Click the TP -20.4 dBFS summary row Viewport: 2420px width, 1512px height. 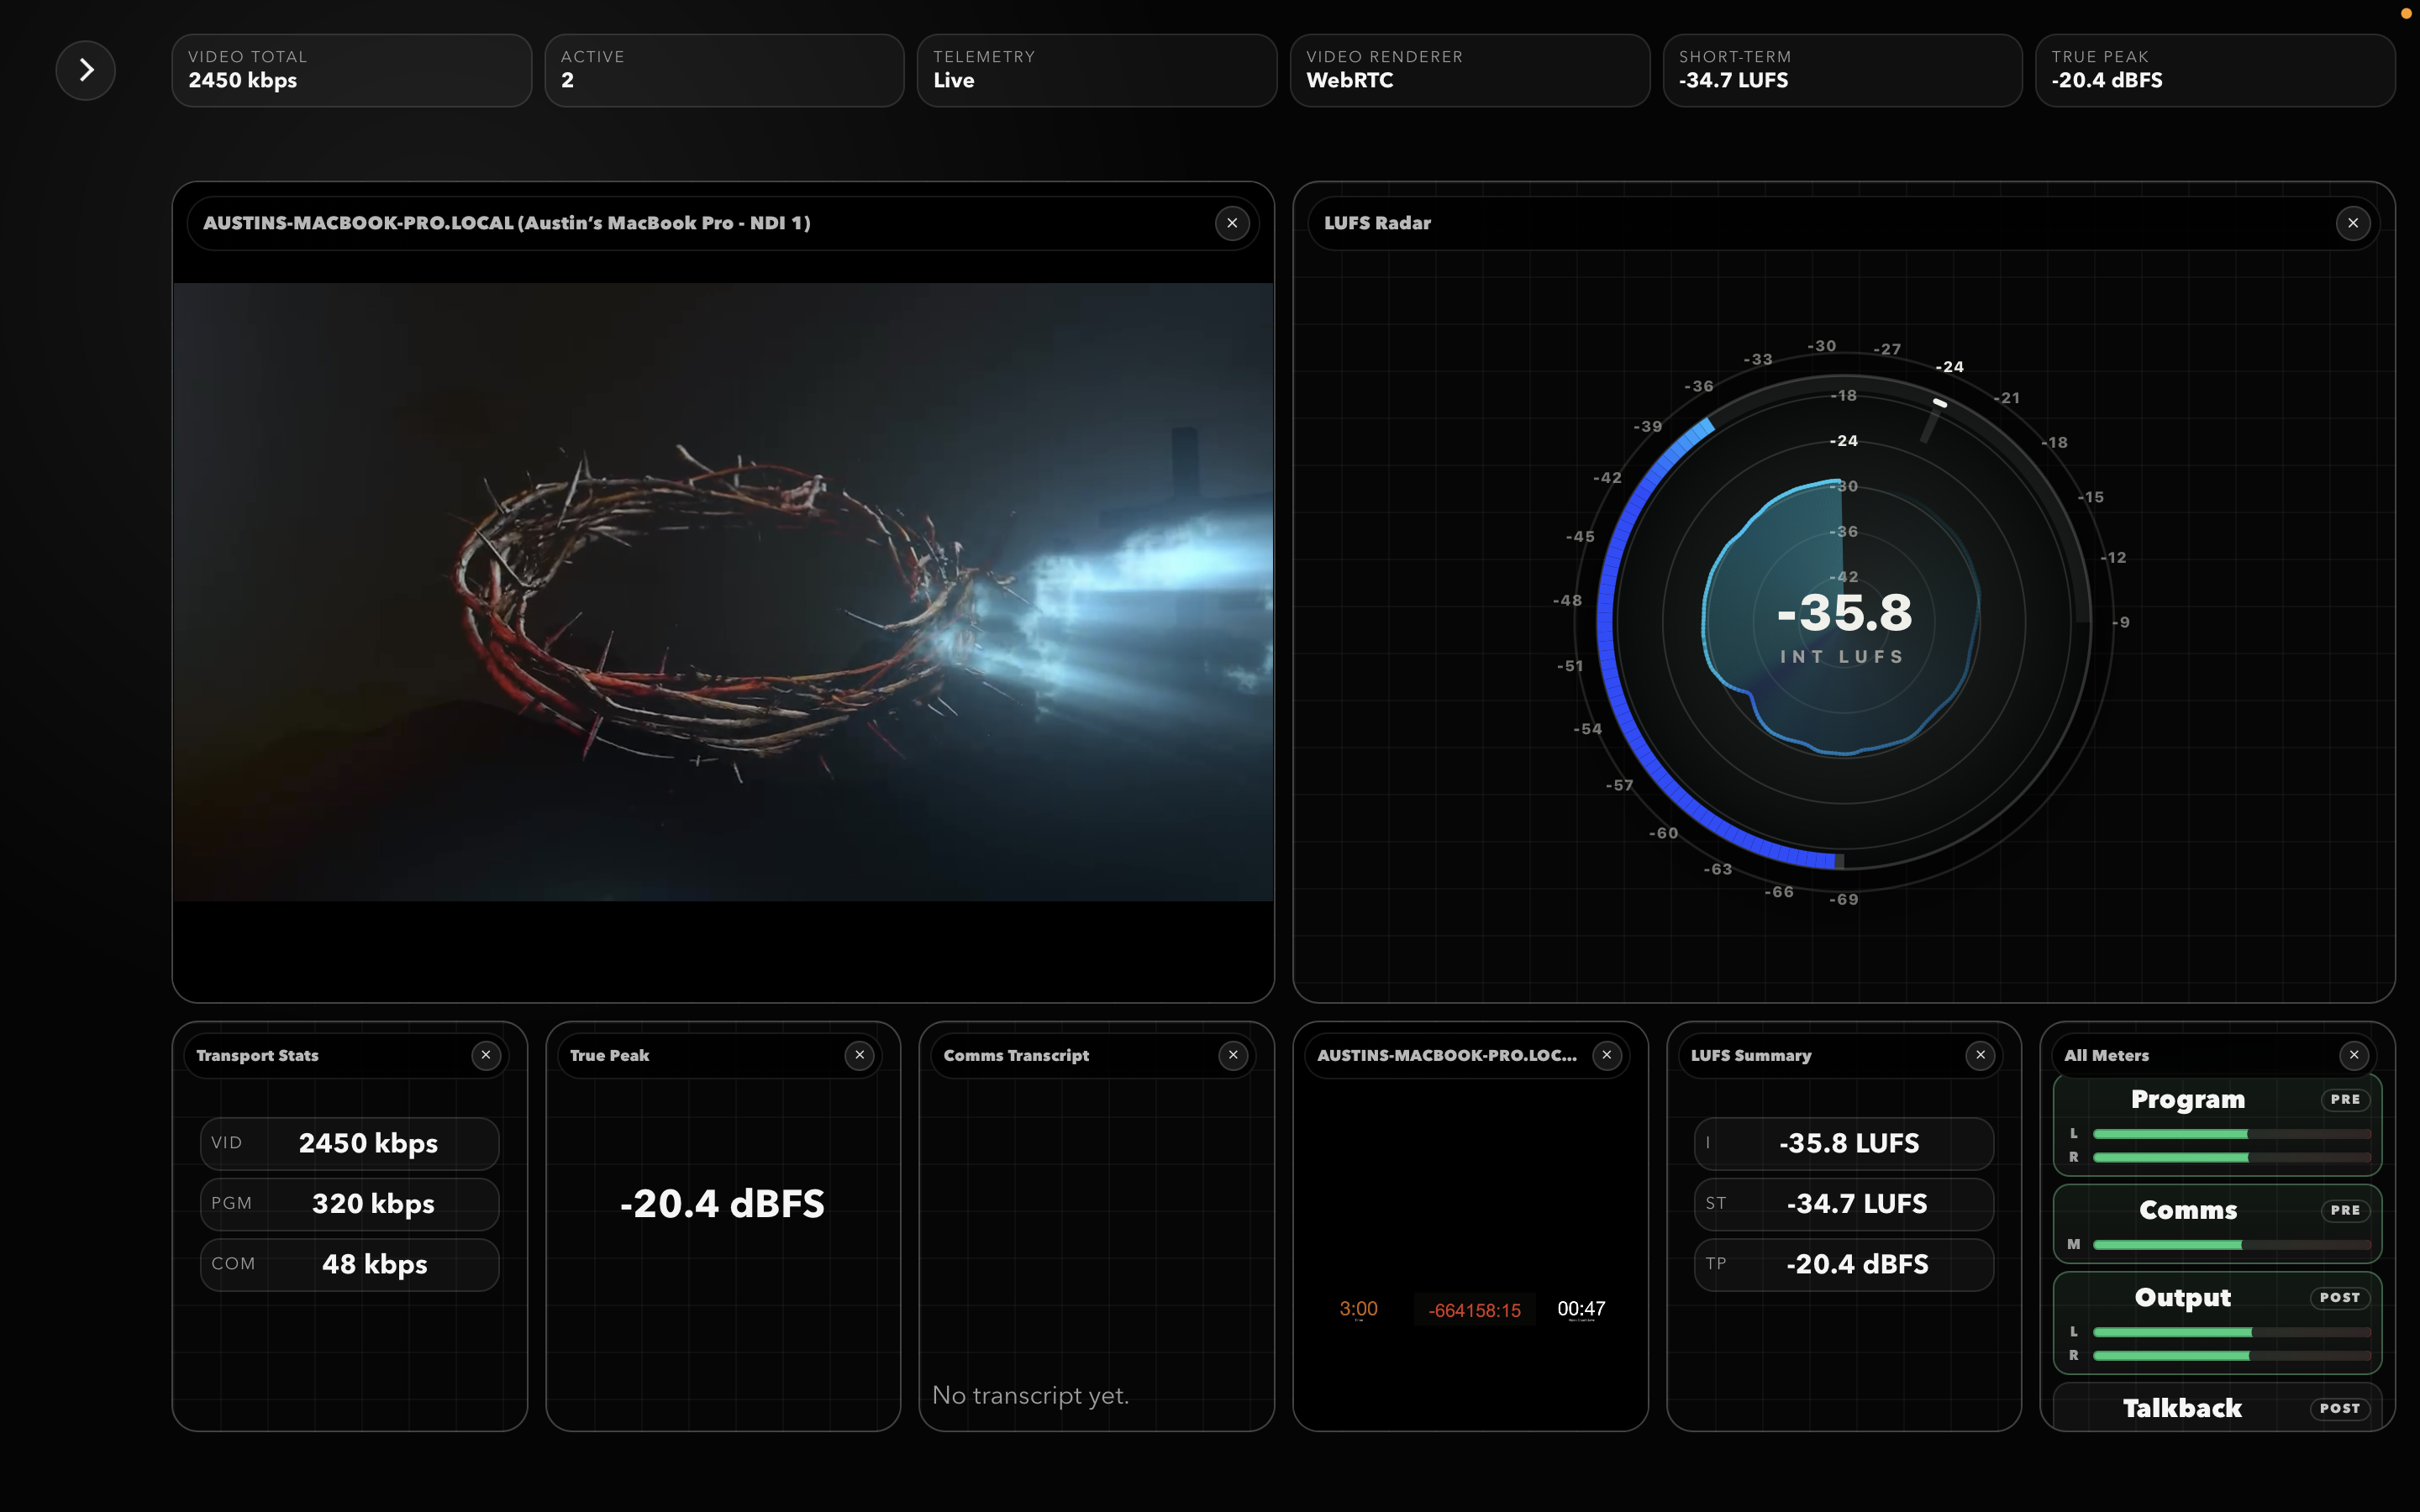pyautogui.click(x=1844, y=1264)
